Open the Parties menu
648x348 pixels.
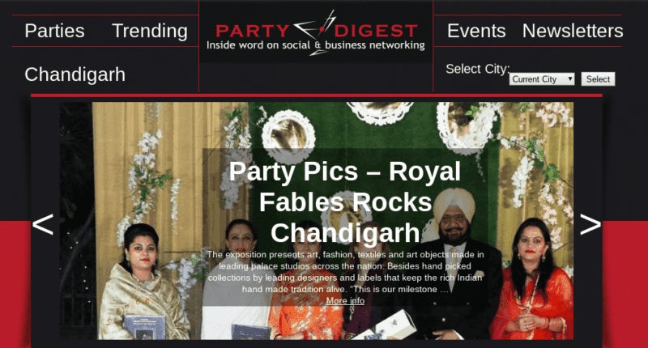54,31
